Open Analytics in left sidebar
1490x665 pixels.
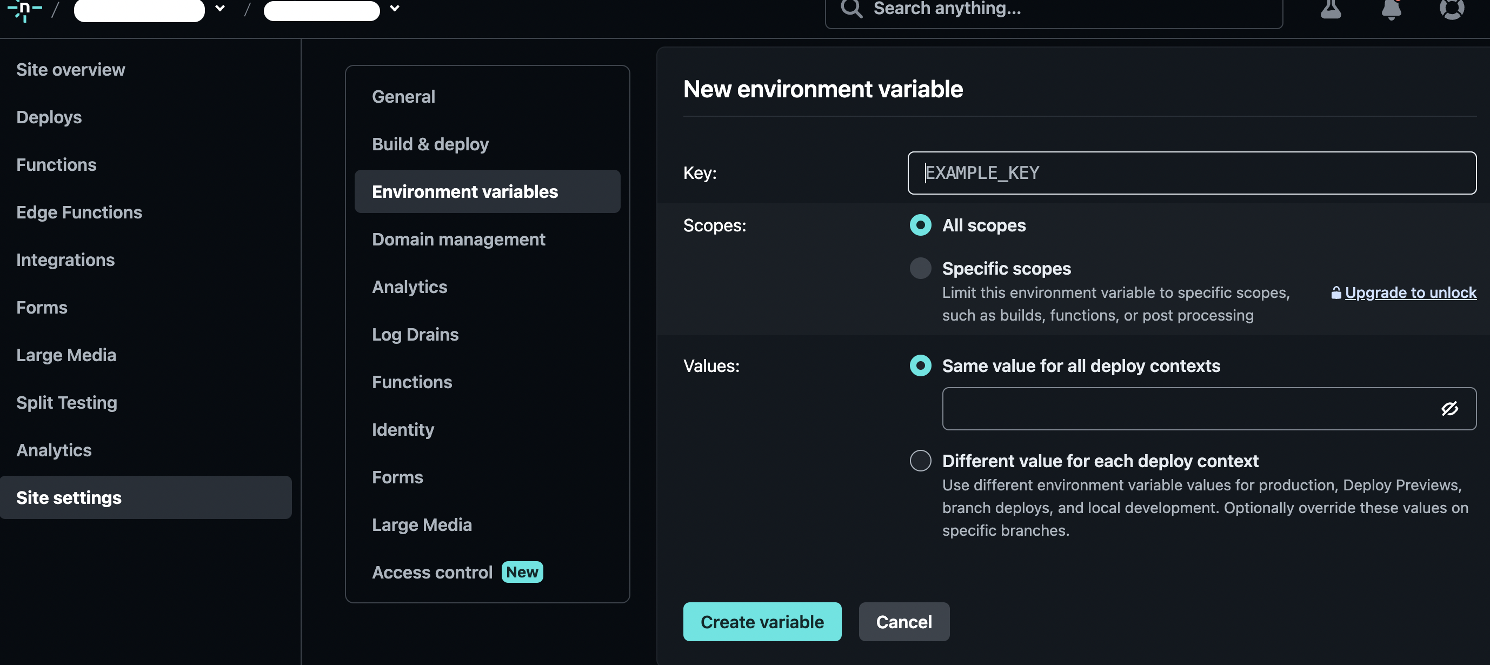[x=54, y=450]
